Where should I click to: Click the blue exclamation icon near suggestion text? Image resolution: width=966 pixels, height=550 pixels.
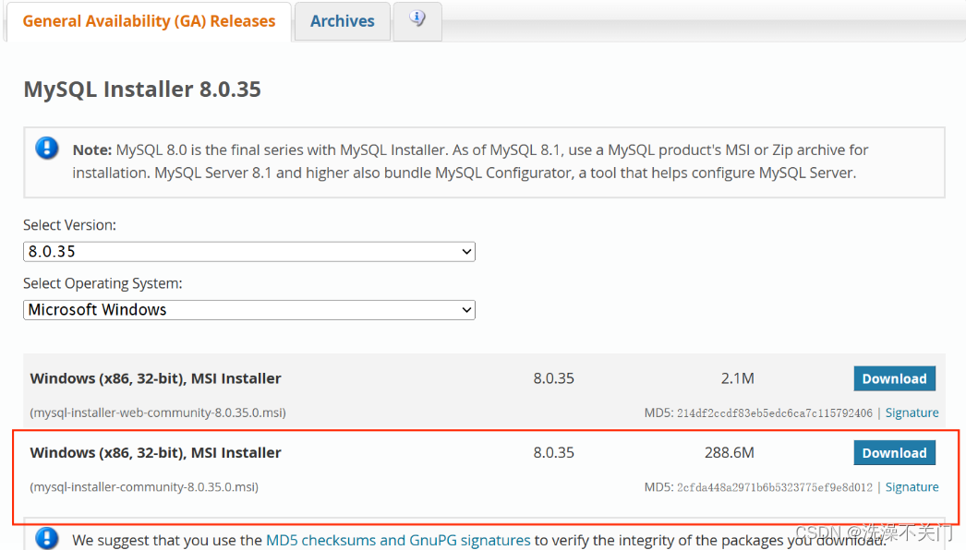tap(47, 538)
